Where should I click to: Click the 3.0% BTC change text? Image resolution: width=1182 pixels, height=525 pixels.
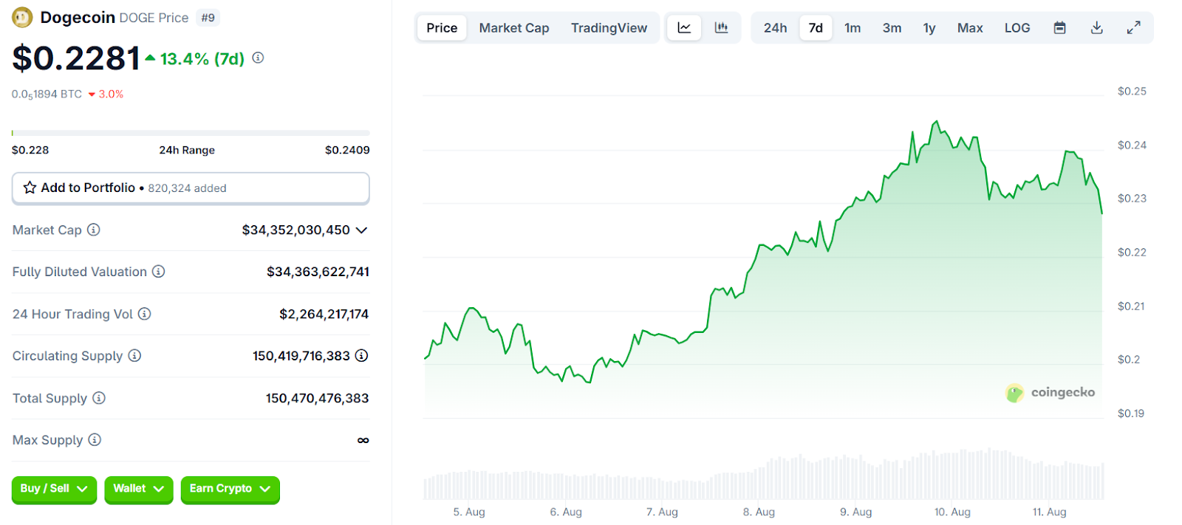(x=111, y=95)
